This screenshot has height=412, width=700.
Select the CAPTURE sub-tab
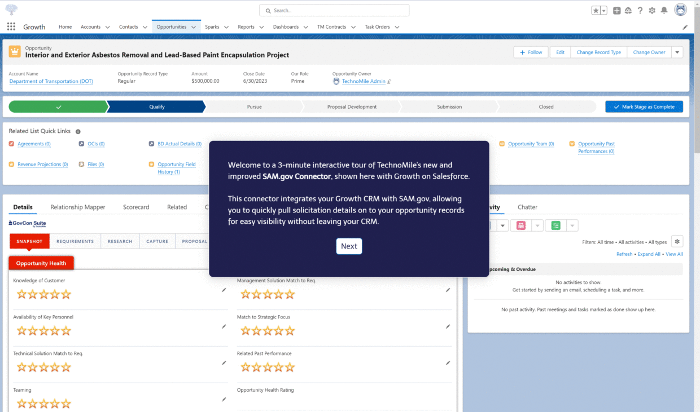coord(157,241)
